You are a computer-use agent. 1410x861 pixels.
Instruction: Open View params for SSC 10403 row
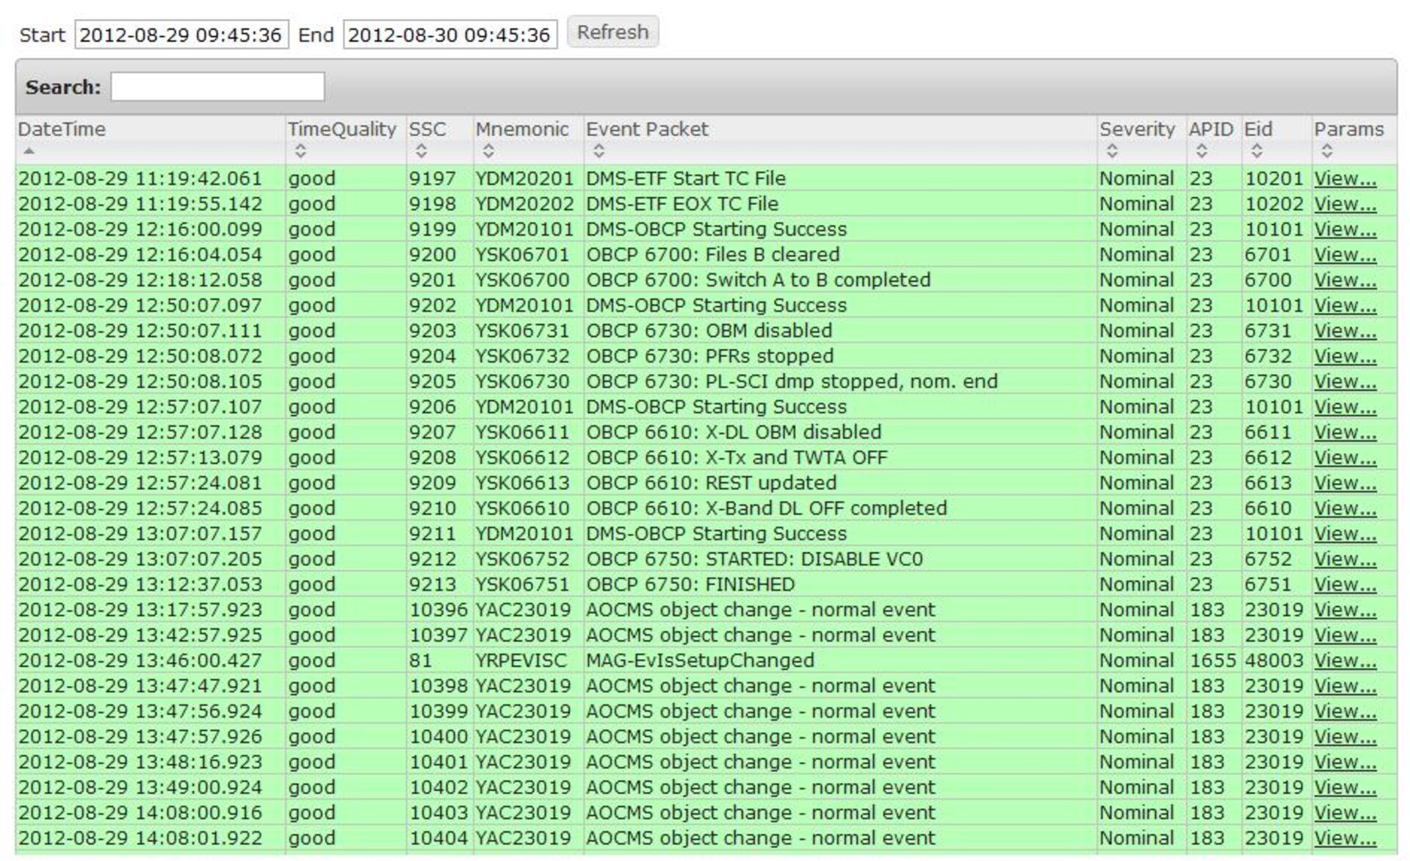coord(1345,813)
